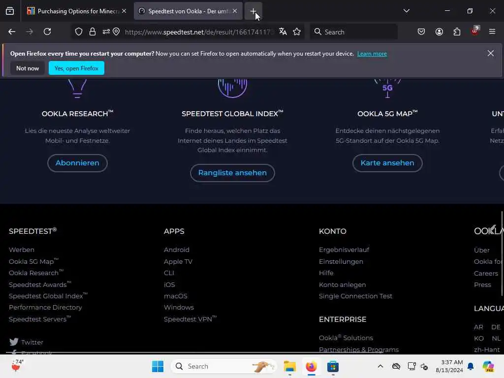Open the Firefox View icon
The height and width of the screenshot is (378, 504).
point(10,11)
